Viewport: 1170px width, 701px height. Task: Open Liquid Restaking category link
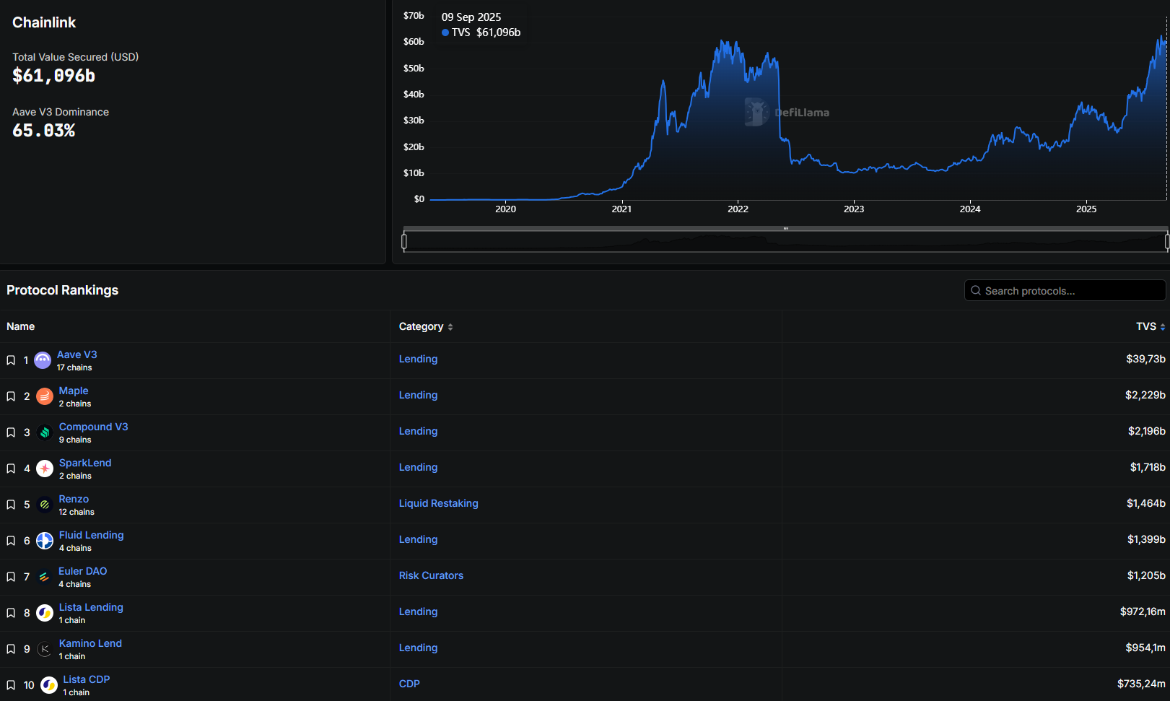tap(439, 503)
